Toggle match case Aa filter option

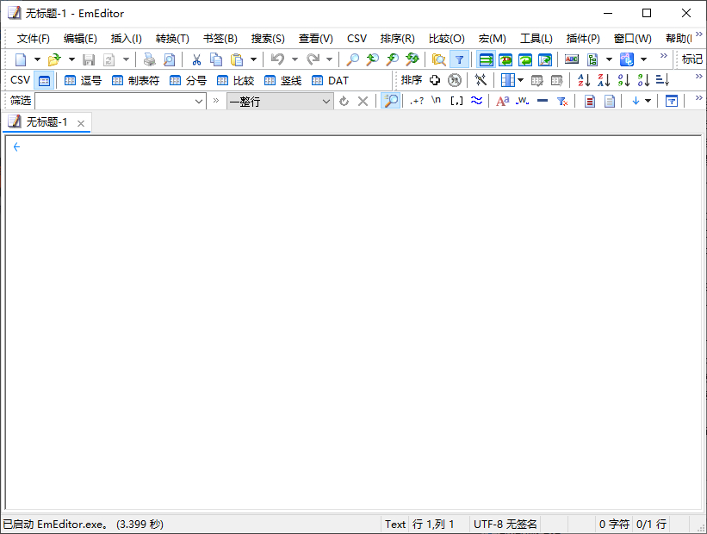(x=503, y=101)
